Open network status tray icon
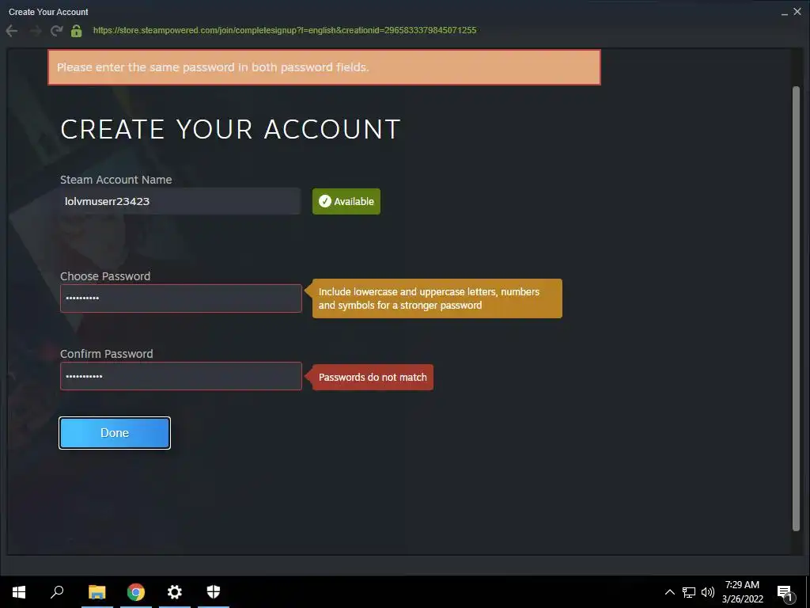Image resolution: width=810 pixels, height=608 pixels. (689, 592)
